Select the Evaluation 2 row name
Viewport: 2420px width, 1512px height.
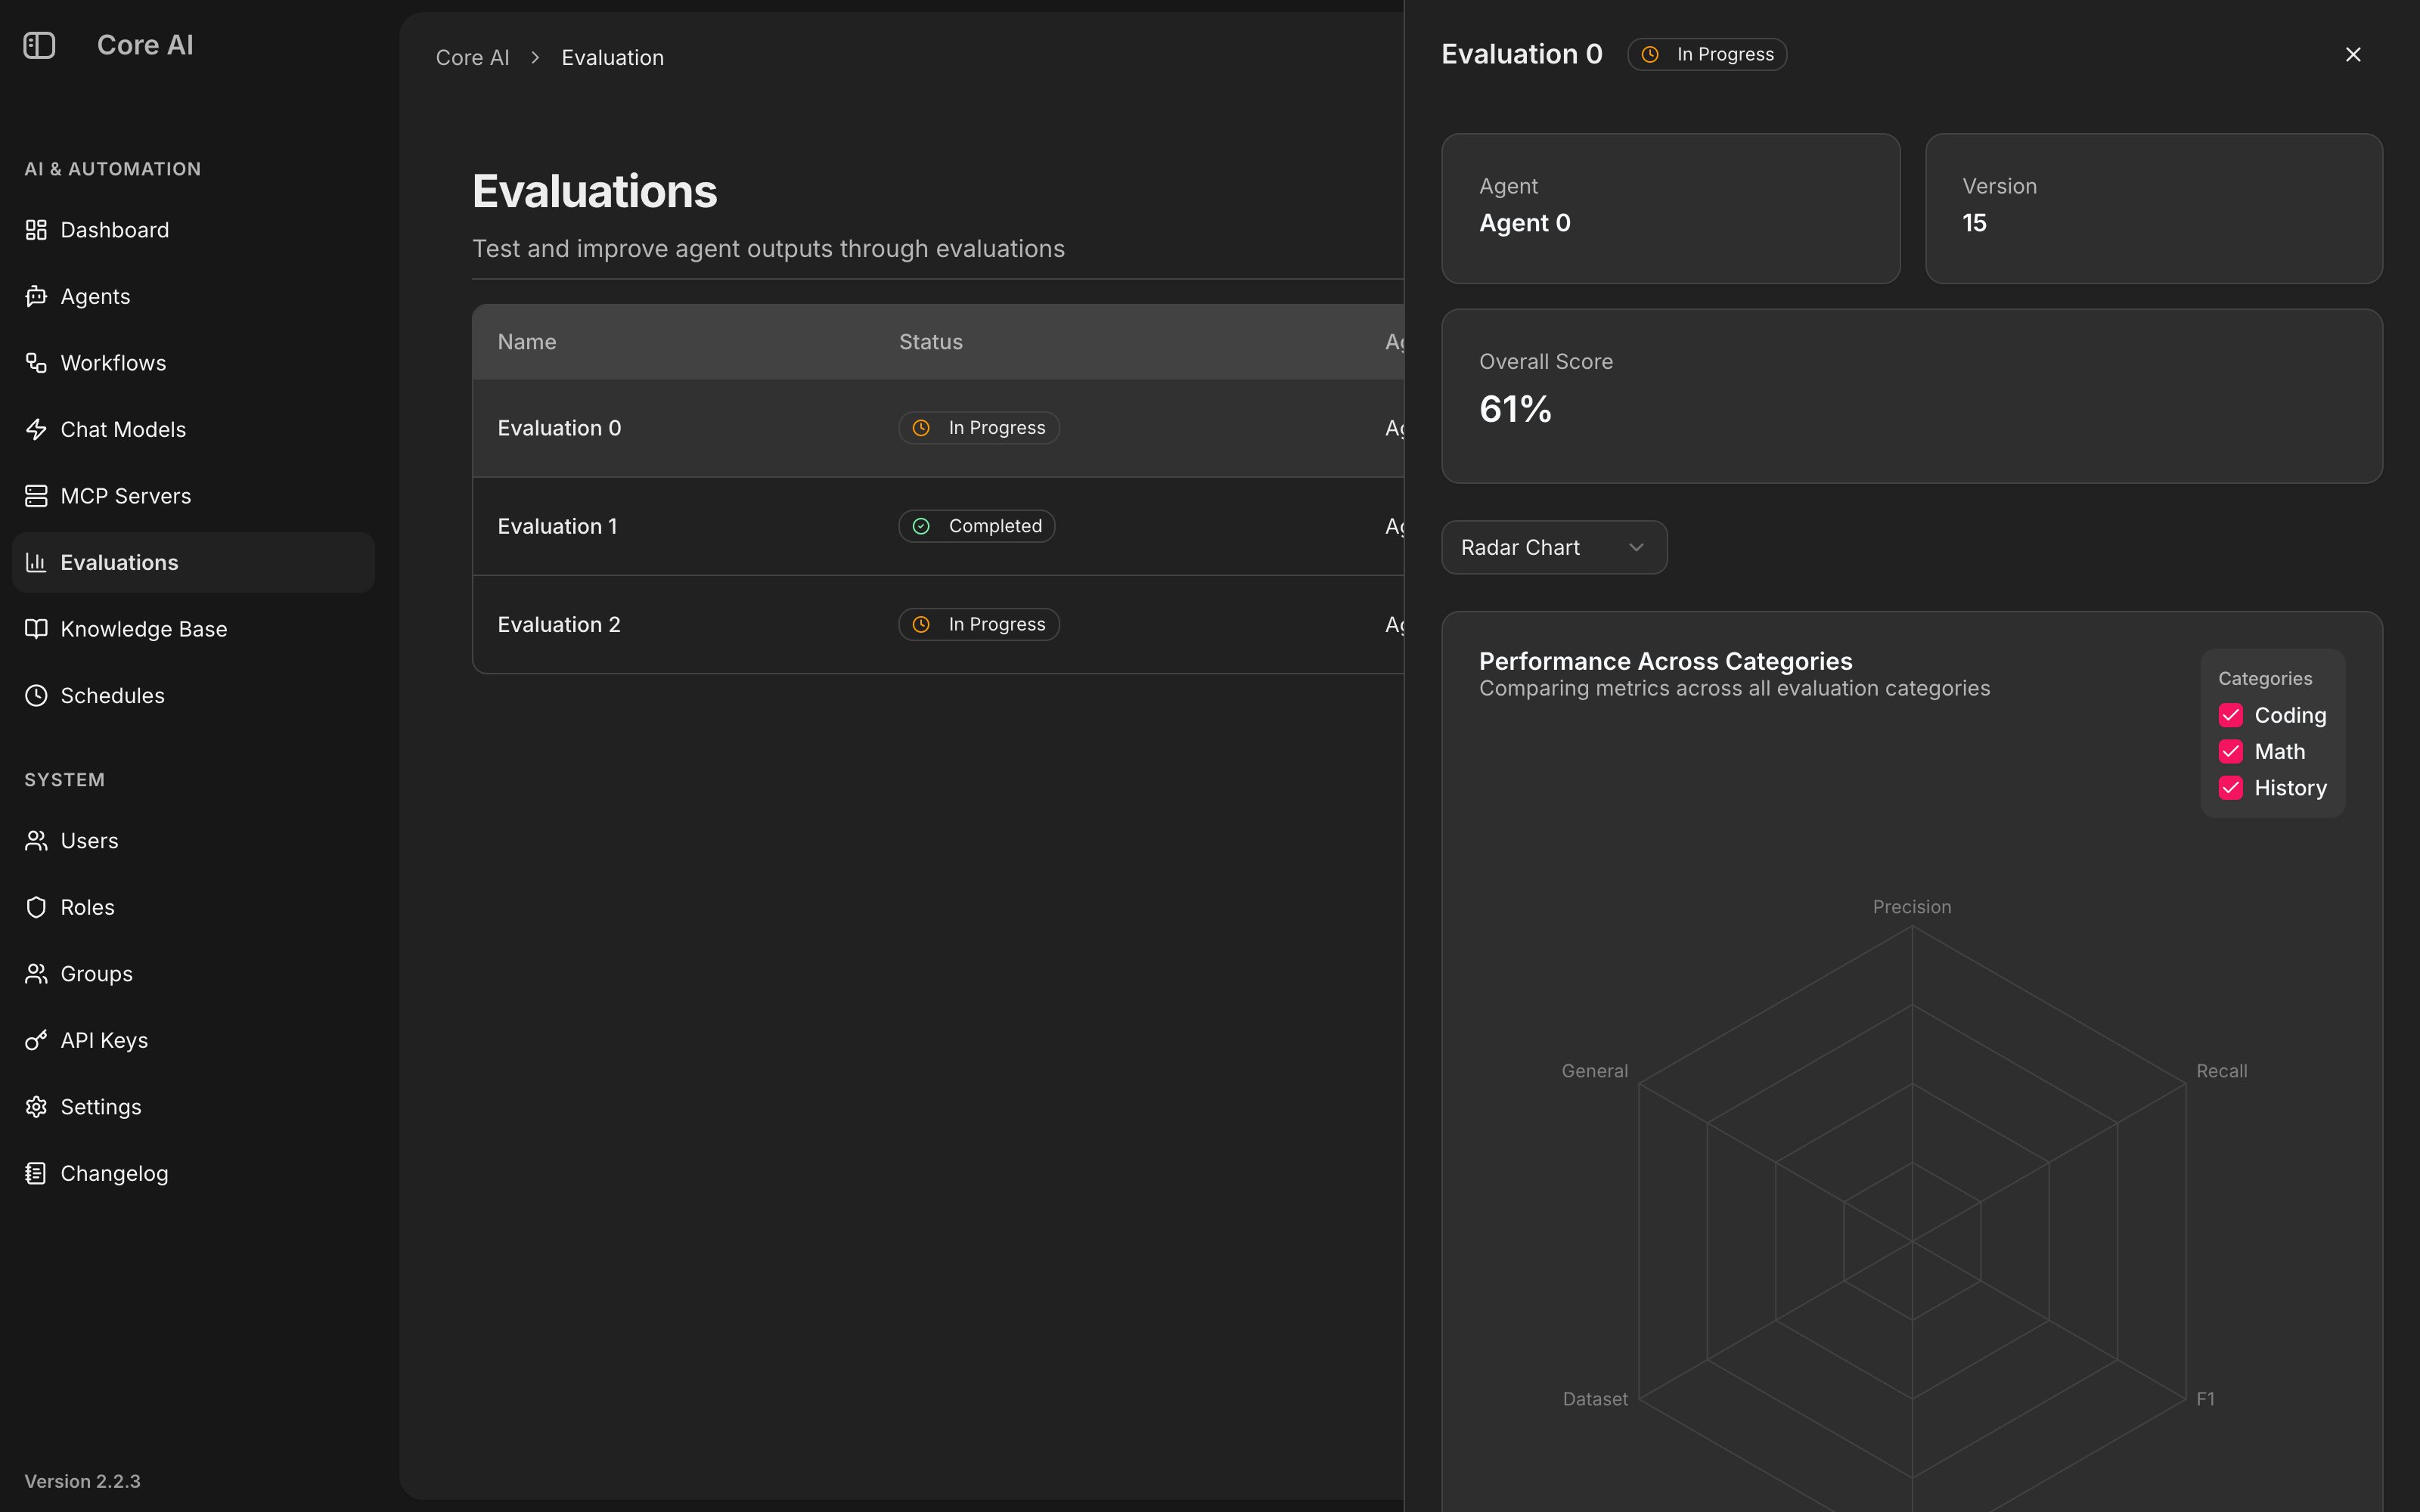tap(559, 624)
